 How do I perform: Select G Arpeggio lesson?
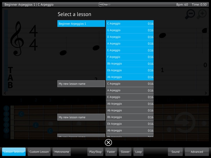pos(130,30)
